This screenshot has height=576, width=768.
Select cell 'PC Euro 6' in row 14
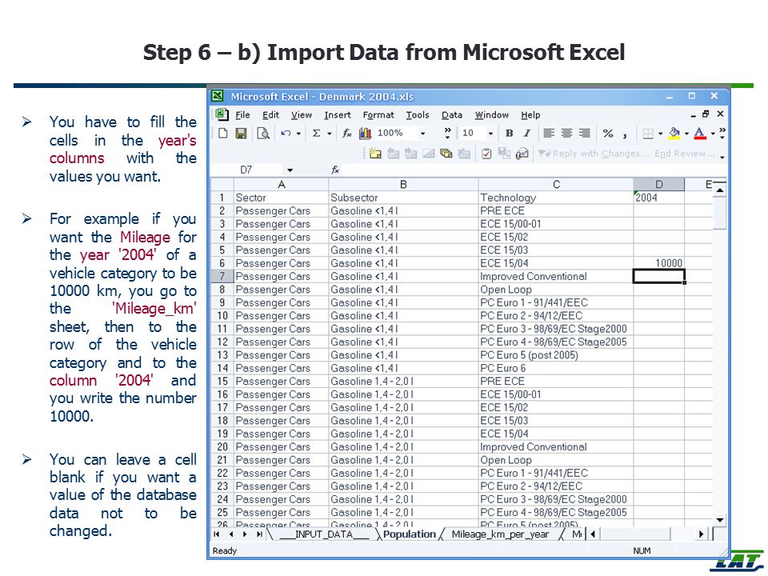(x=555, y=368)
